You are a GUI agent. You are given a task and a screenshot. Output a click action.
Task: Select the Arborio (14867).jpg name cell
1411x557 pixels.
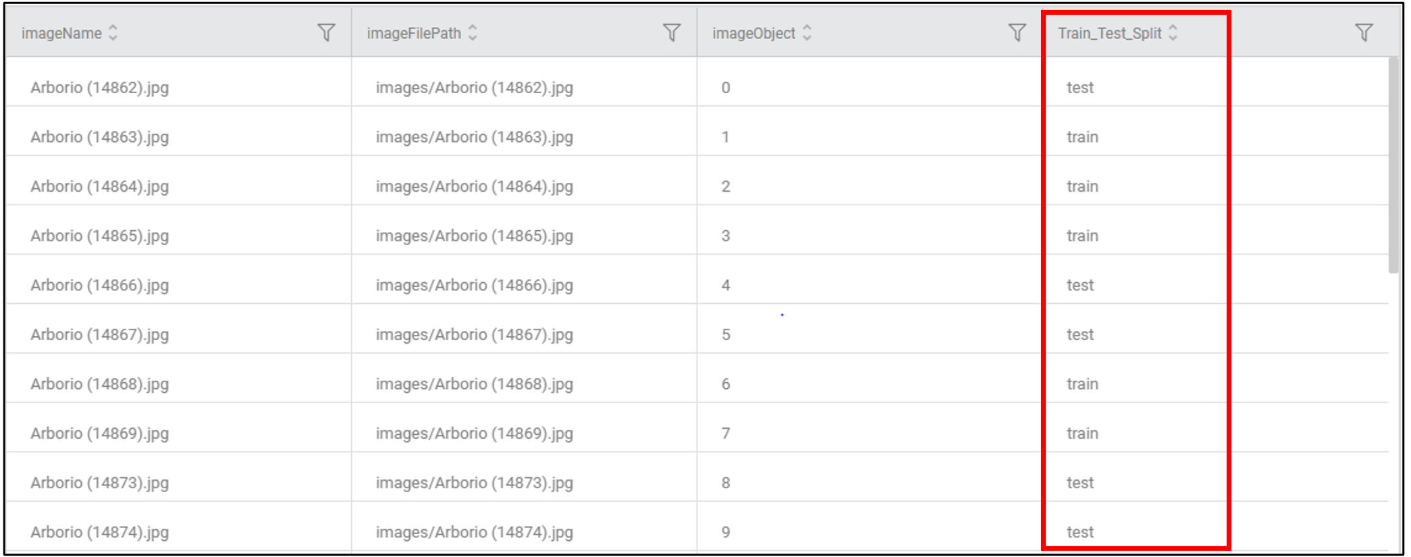[99, 335]
